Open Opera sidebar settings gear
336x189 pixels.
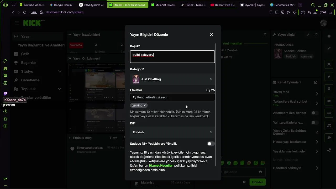6,126
